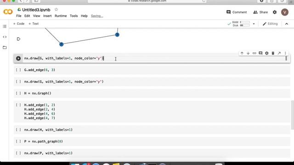
Task: Open the View menu
Action: tap(37, 16)
